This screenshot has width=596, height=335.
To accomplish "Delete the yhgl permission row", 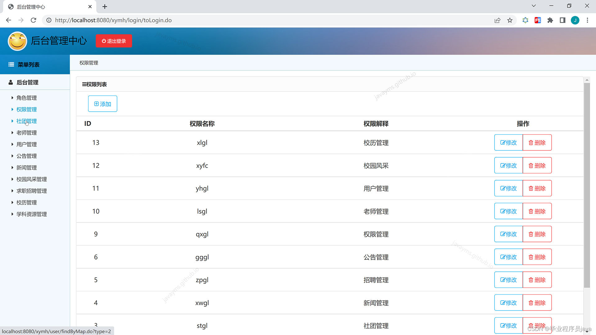I will point(537,188).
